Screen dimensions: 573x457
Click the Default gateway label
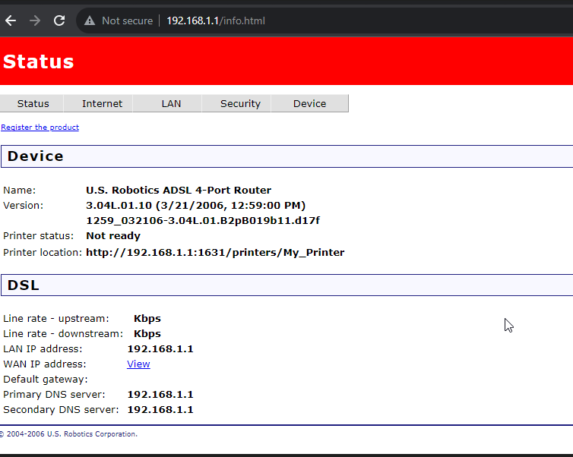point(46,380)
